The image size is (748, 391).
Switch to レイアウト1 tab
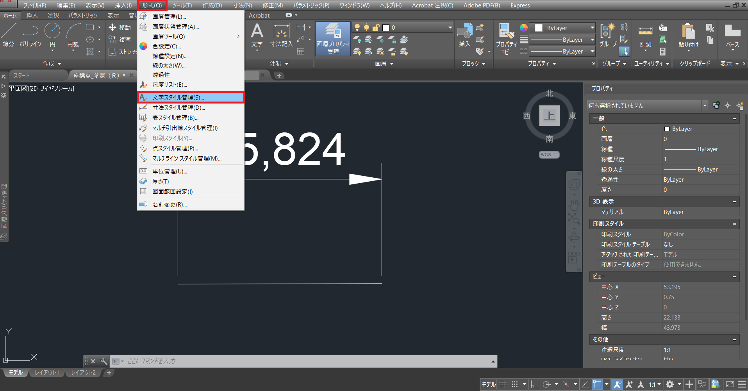(47, 373)
